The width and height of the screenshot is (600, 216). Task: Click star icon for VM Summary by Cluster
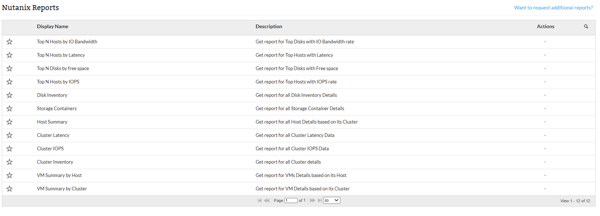coord(9,189)
